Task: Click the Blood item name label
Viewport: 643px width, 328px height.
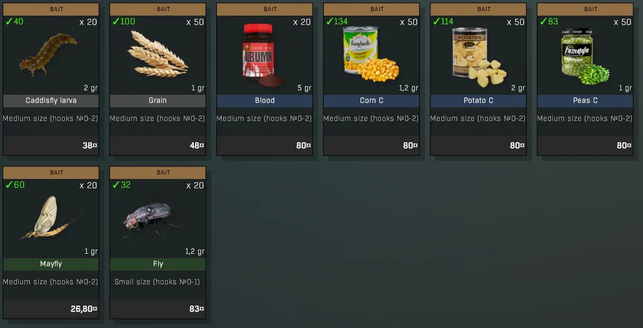Action: coord(264,100)
